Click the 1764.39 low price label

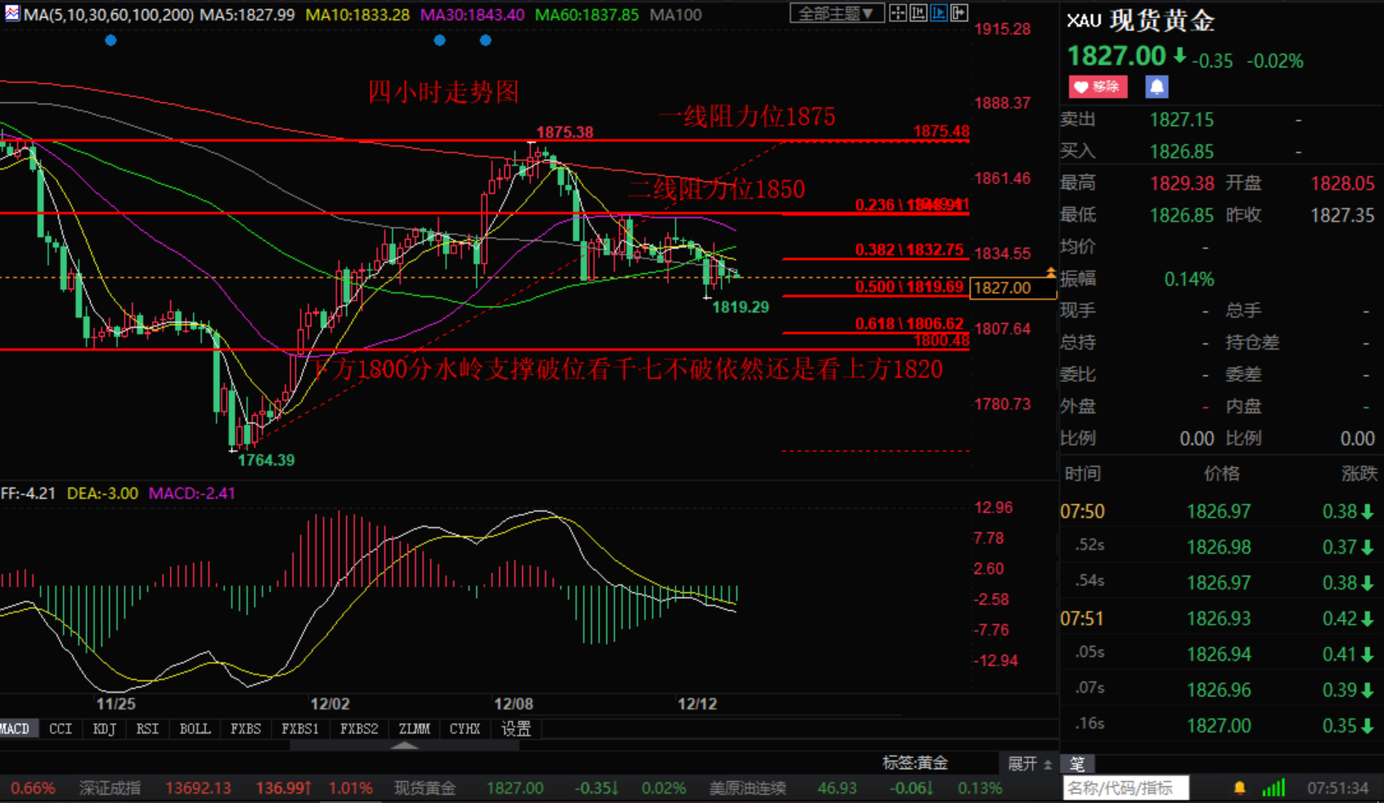coord(266,460)
